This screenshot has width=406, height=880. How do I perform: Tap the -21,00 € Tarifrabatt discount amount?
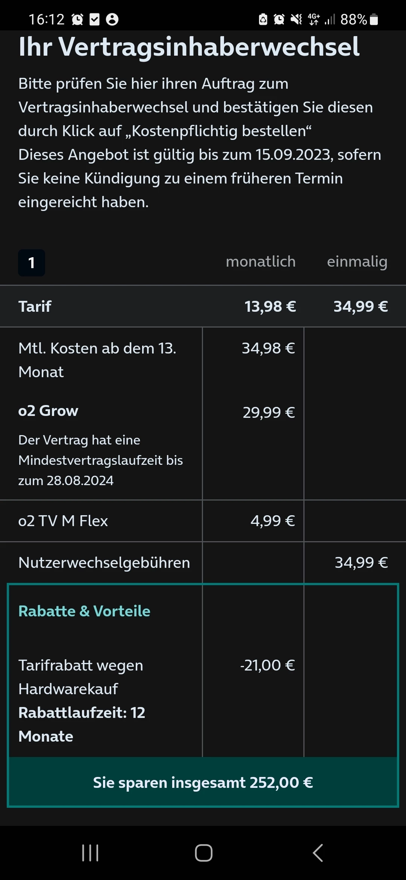coord(268,665)
